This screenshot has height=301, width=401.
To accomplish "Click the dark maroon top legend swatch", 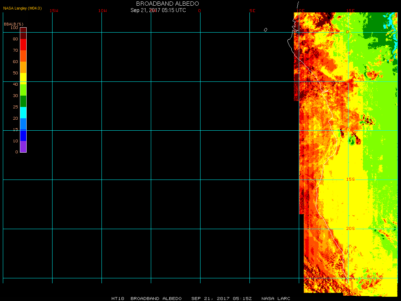I will [23, 33].
